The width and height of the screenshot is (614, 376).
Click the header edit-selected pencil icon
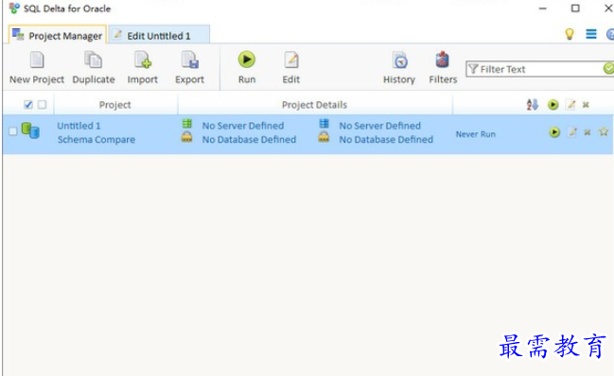point(570,104)
